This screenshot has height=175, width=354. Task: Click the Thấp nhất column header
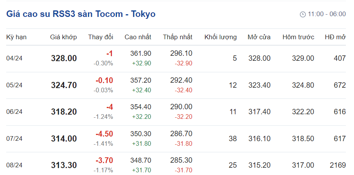178,37
